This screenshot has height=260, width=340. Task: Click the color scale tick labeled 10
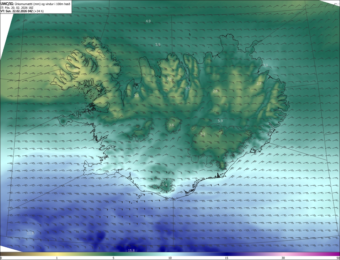[x=170, y=258]
